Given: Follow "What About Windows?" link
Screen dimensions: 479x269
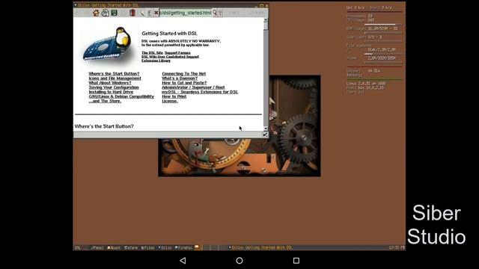Looking at the screenshot, I should [x=110, y=83].
